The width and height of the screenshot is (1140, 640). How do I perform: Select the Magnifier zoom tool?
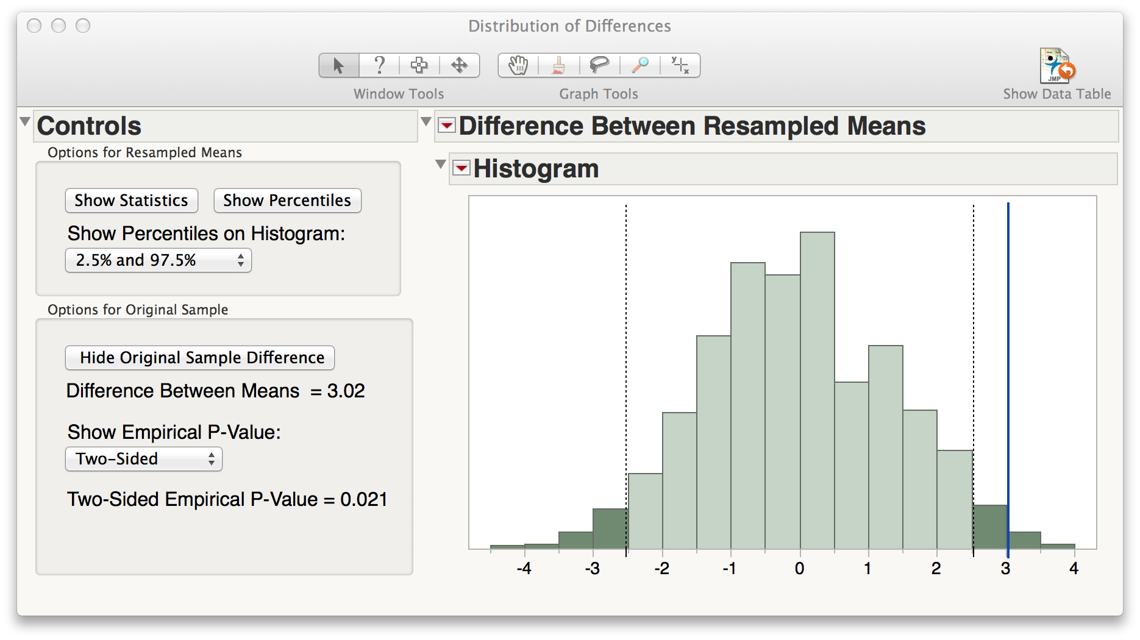(639, 65)
